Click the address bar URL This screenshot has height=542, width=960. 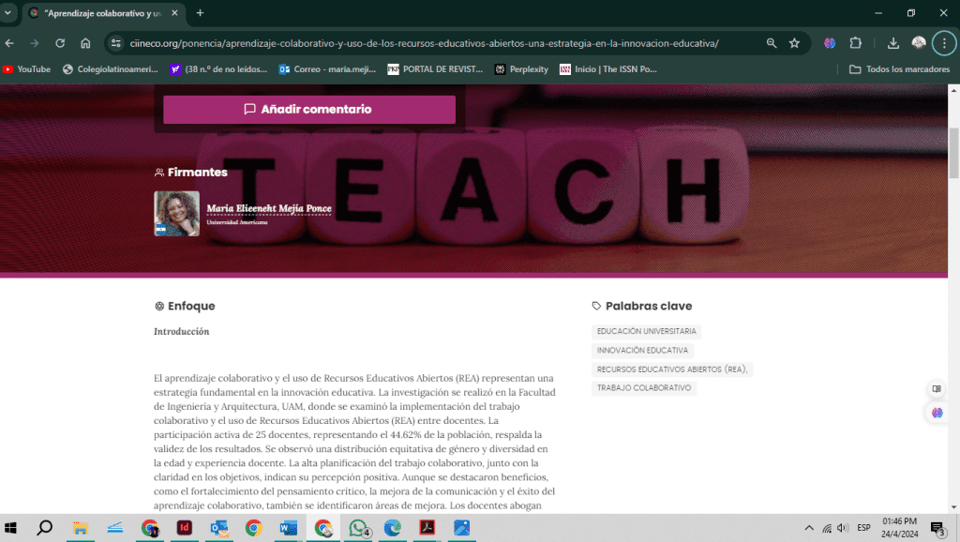click(x=424, y=43)
